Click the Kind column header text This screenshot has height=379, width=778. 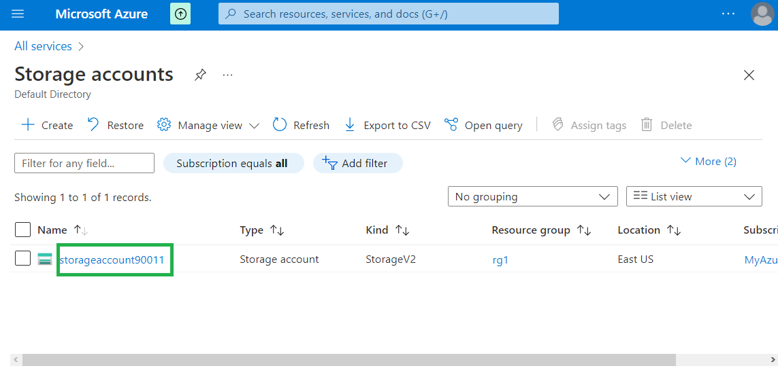click(377, 230)
